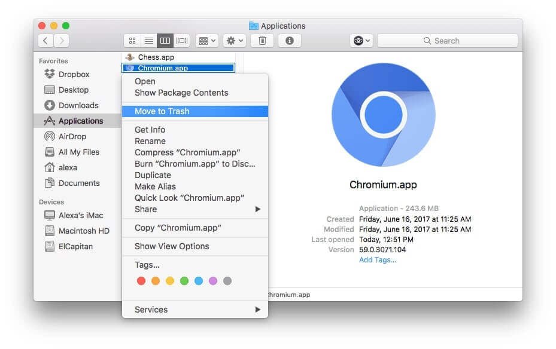Apply the yellow tag color
556x349 pixels.
point(170,281)
